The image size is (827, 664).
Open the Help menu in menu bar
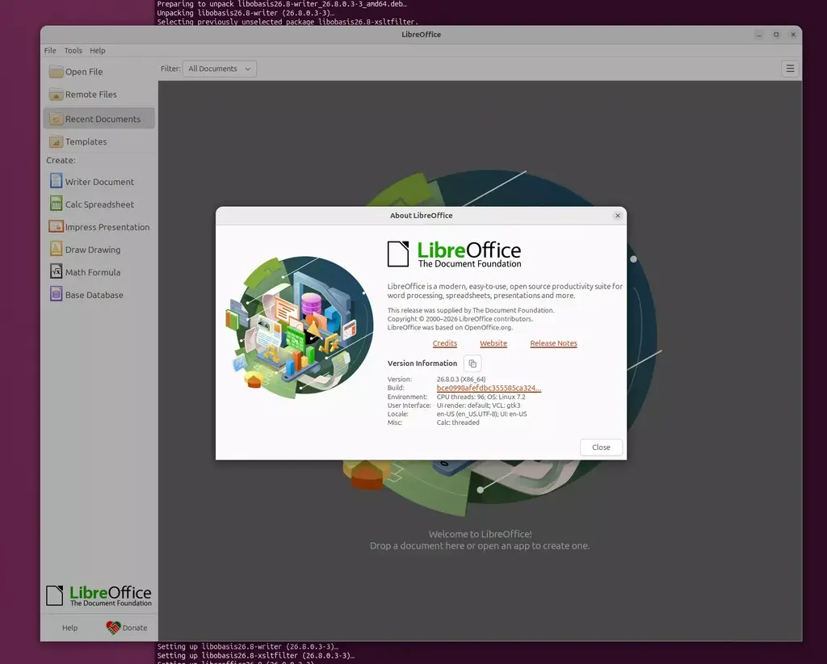pyautogui.click(x=98, y=51)
